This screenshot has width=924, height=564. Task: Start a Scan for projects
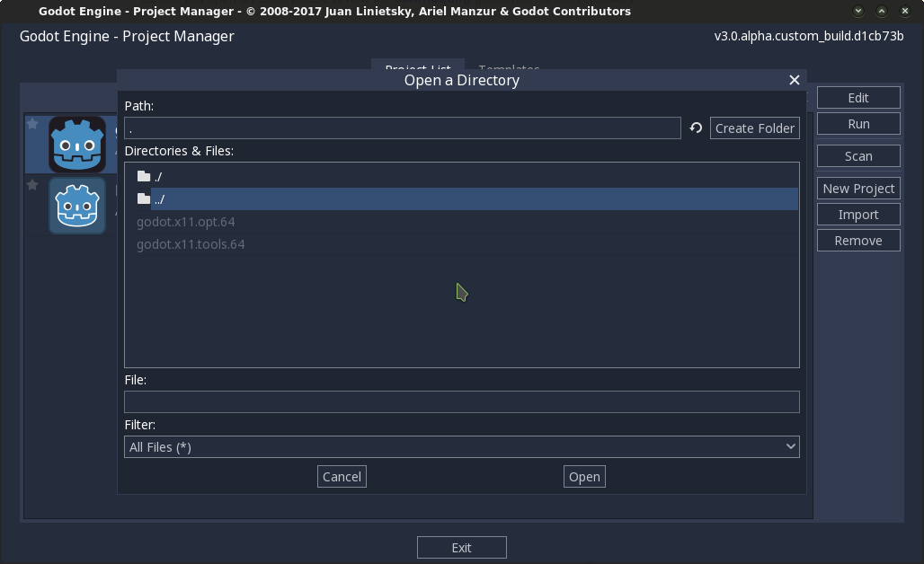(x=857, y=155)
